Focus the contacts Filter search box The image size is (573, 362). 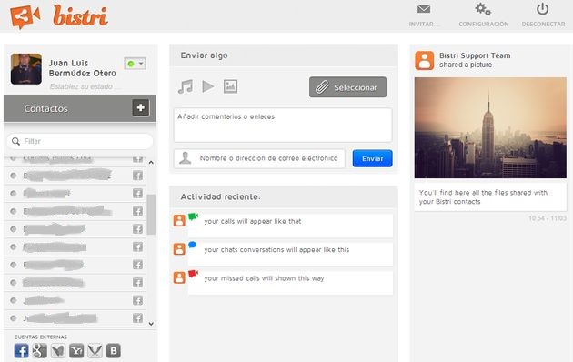[80, 141]
